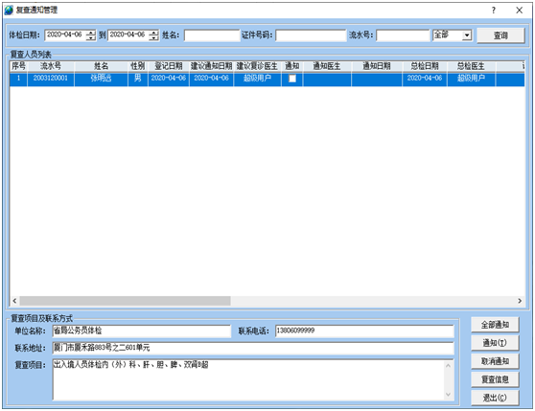Sort list by 登记日期 column header
This screenshot has width=535, height=411.
click(x=169, y=66)
